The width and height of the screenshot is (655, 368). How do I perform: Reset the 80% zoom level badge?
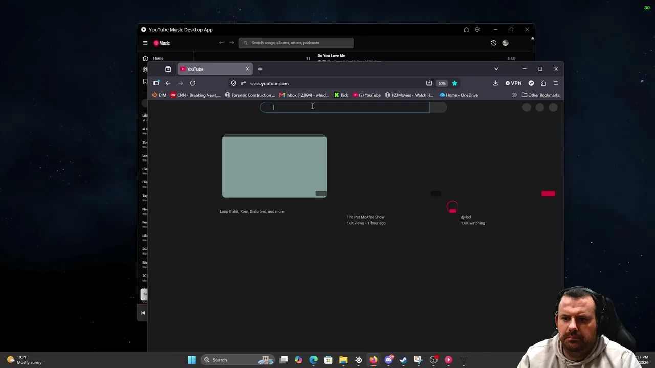point(442,83)
